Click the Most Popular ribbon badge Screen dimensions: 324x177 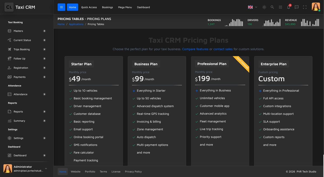(242, 63)
